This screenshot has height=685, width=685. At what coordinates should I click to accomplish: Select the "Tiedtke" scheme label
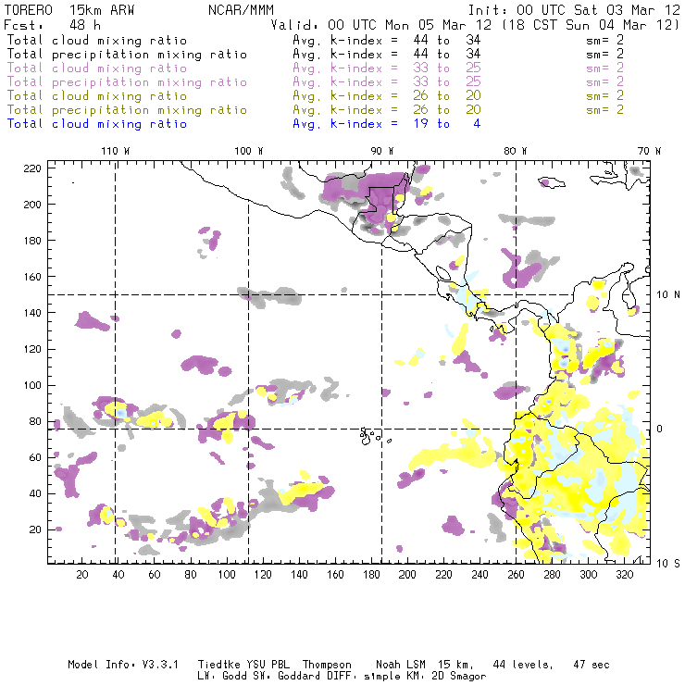pos(218,665)
